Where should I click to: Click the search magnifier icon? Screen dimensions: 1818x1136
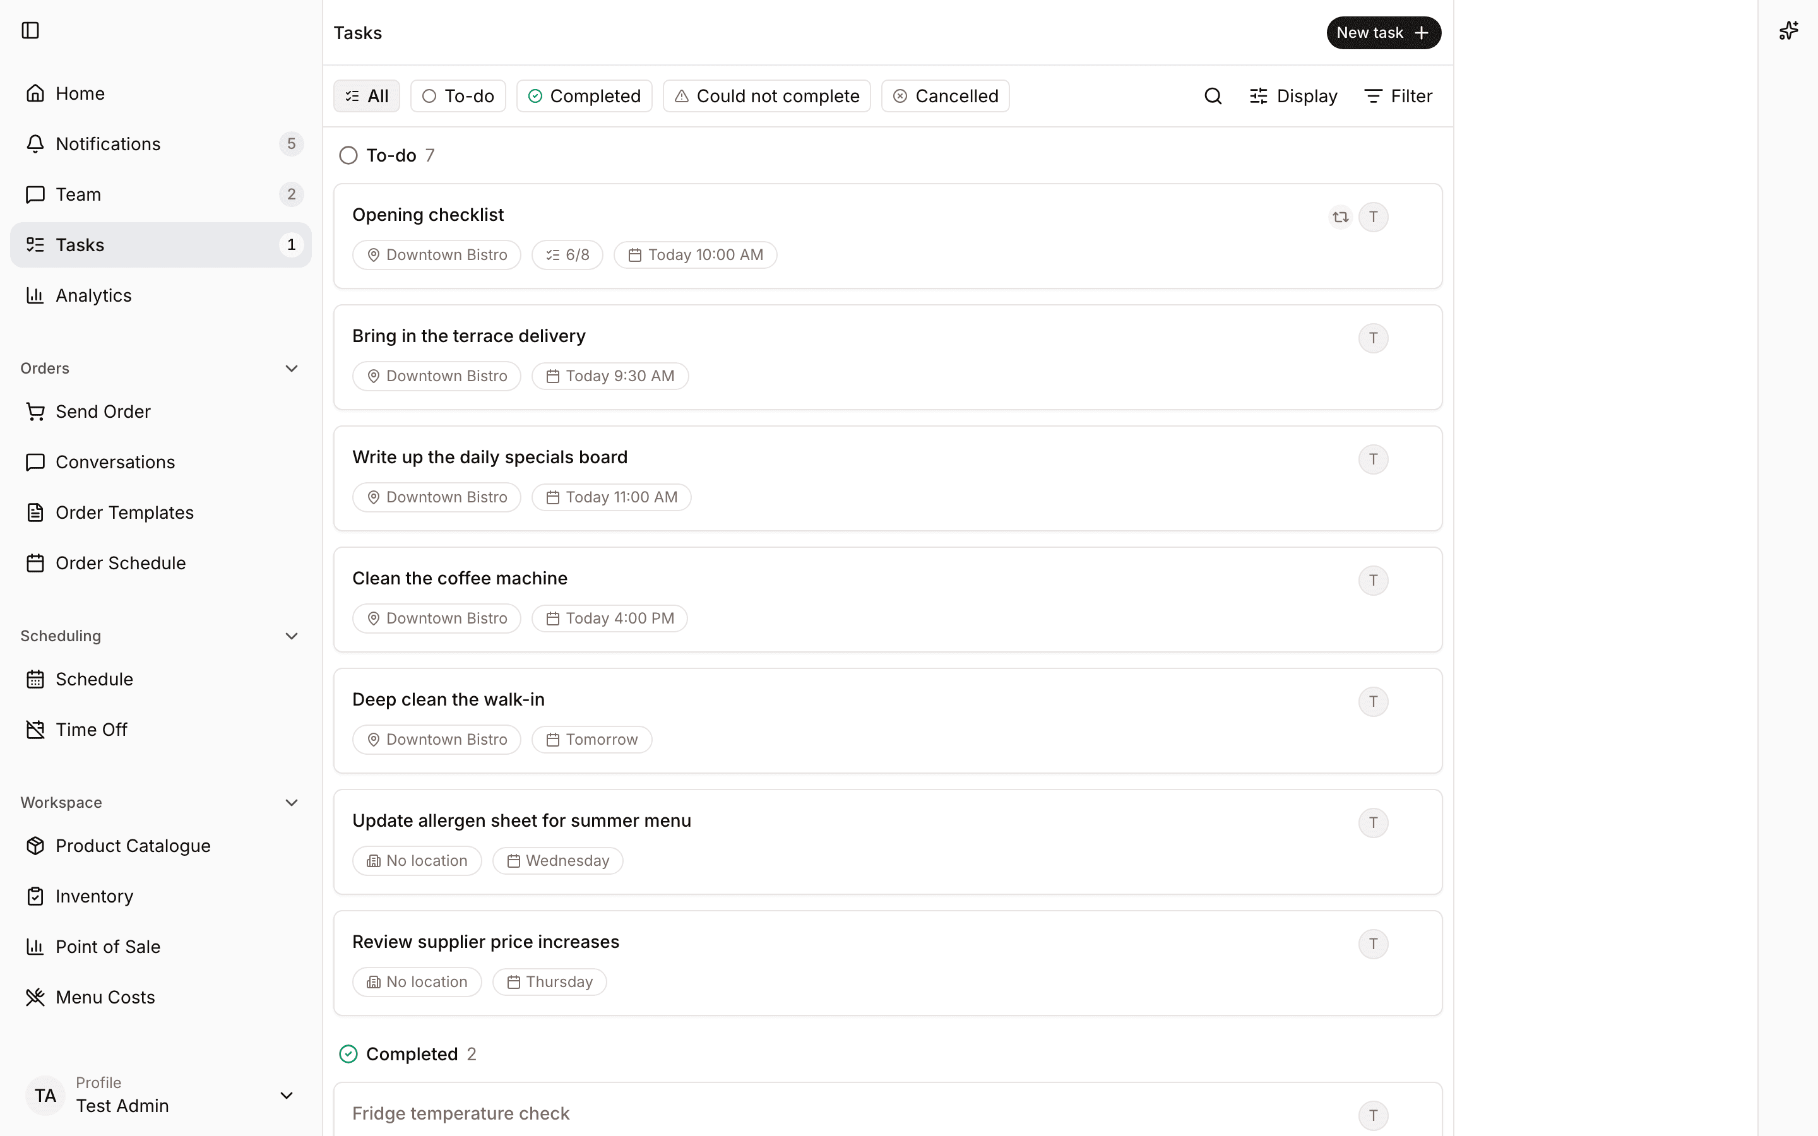click(x=1213, y=96)
